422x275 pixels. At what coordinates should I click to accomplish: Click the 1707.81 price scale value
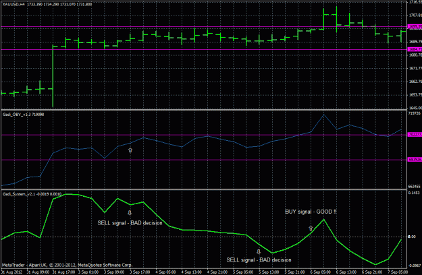pyautogui.click(x=415, y=16)
